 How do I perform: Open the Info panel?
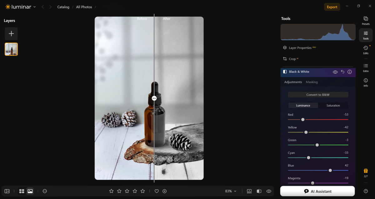pyautogui.click(x=366, y=82)
